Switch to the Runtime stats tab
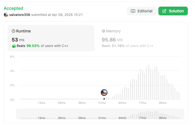This screenshot has height=125, width=195. [51, 38]
